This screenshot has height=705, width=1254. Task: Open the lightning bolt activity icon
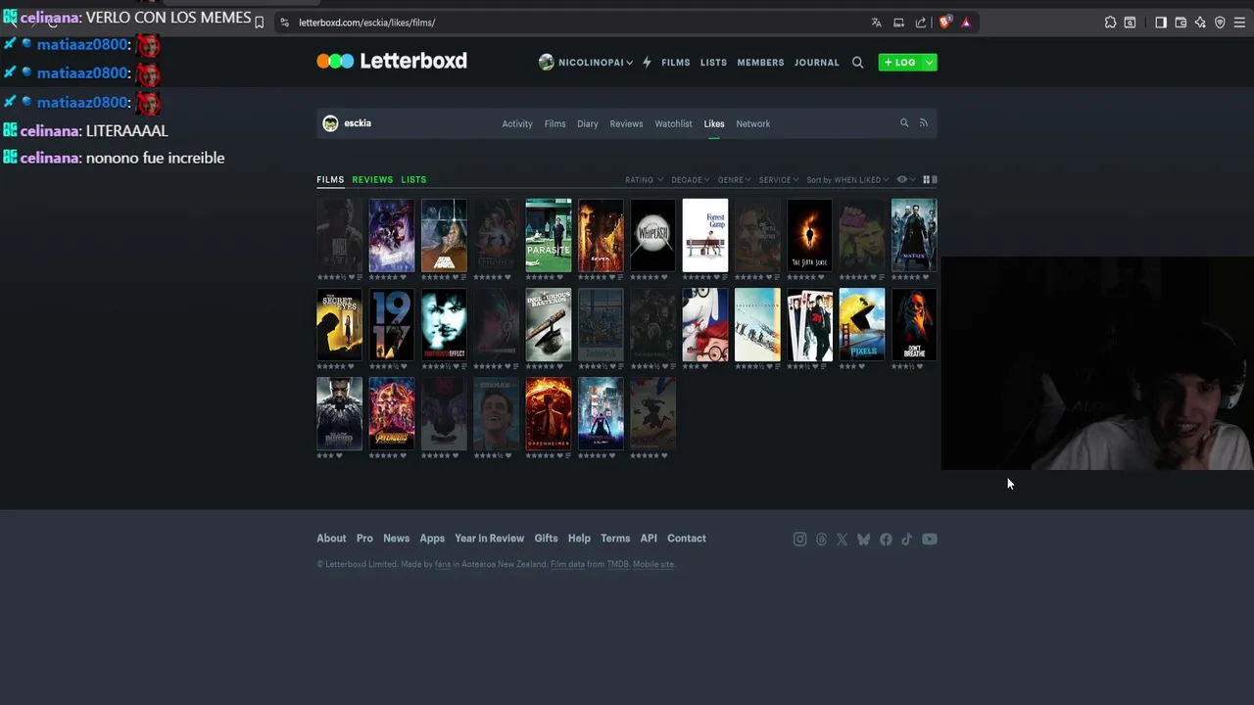point(647,63)
